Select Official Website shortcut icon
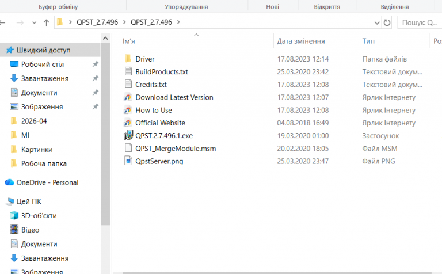 tap(128, 123)
